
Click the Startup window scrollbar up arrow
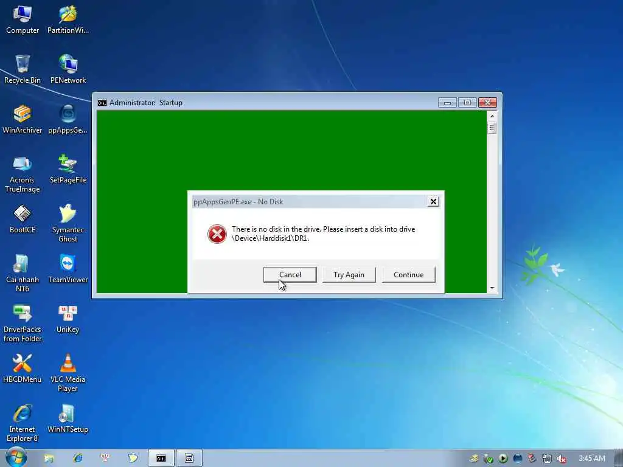pos(492,116)
